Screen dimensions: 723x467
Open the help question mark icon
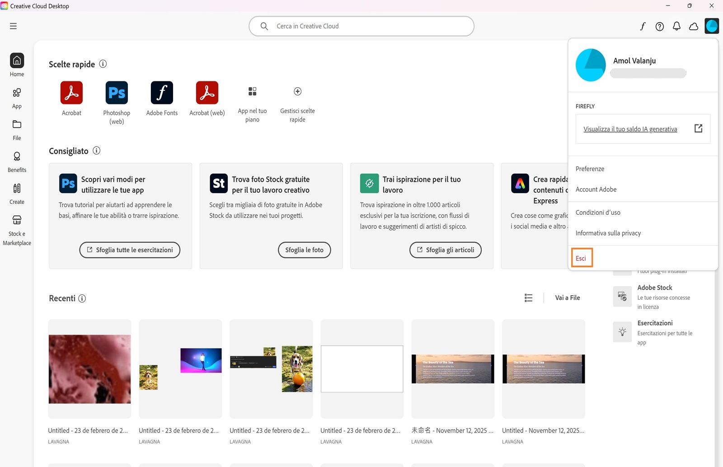(x=660, y=26)
